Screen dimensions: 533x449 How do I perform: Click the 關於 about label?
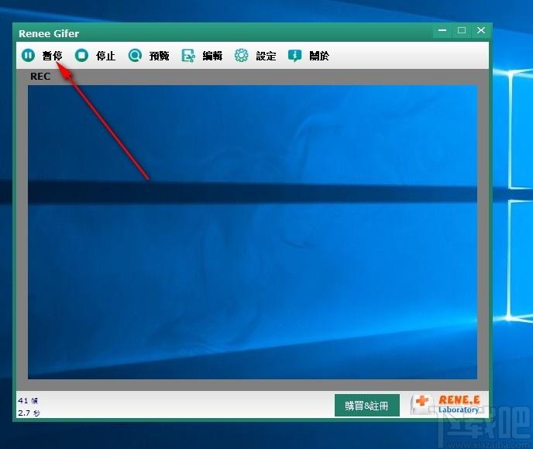tap(319, 56)
